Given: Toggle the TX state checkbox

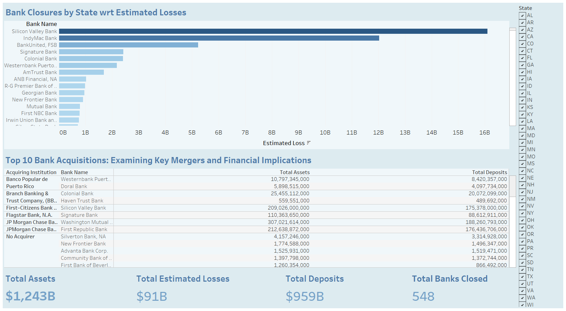Looking at the screenshot, I should tap(522, 277).
